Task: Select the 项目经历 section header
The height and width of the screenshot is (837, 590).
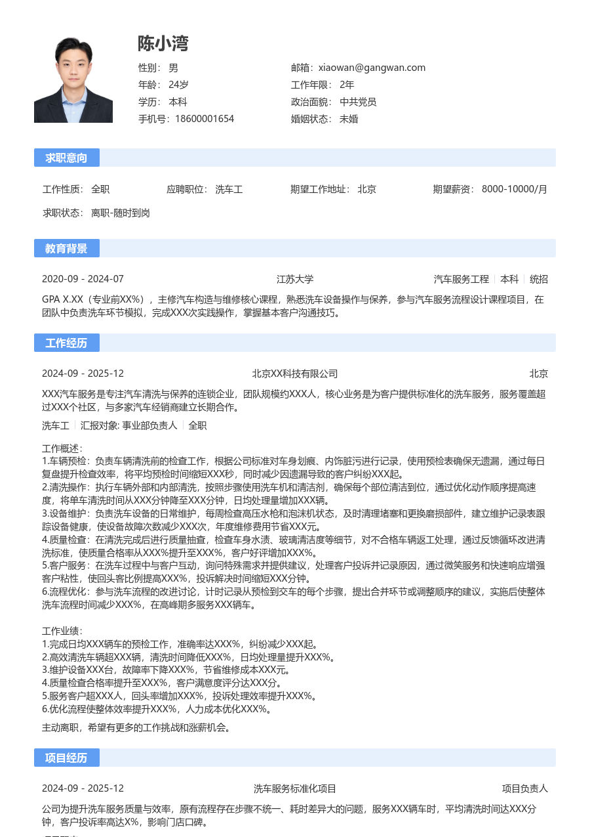Action: click(x=66, y=758)
